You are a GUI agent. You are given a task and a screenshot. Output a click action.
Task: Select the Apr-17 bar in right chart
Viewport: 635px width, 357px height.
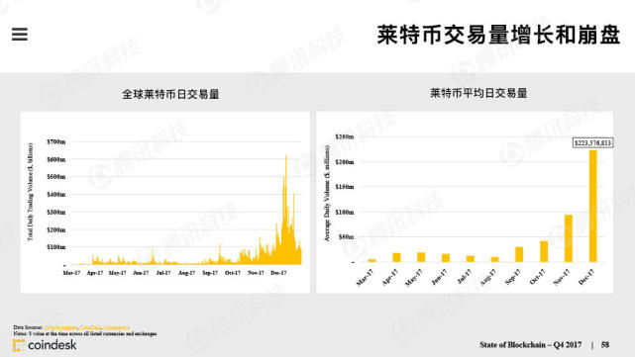click(x=396, y=257)
